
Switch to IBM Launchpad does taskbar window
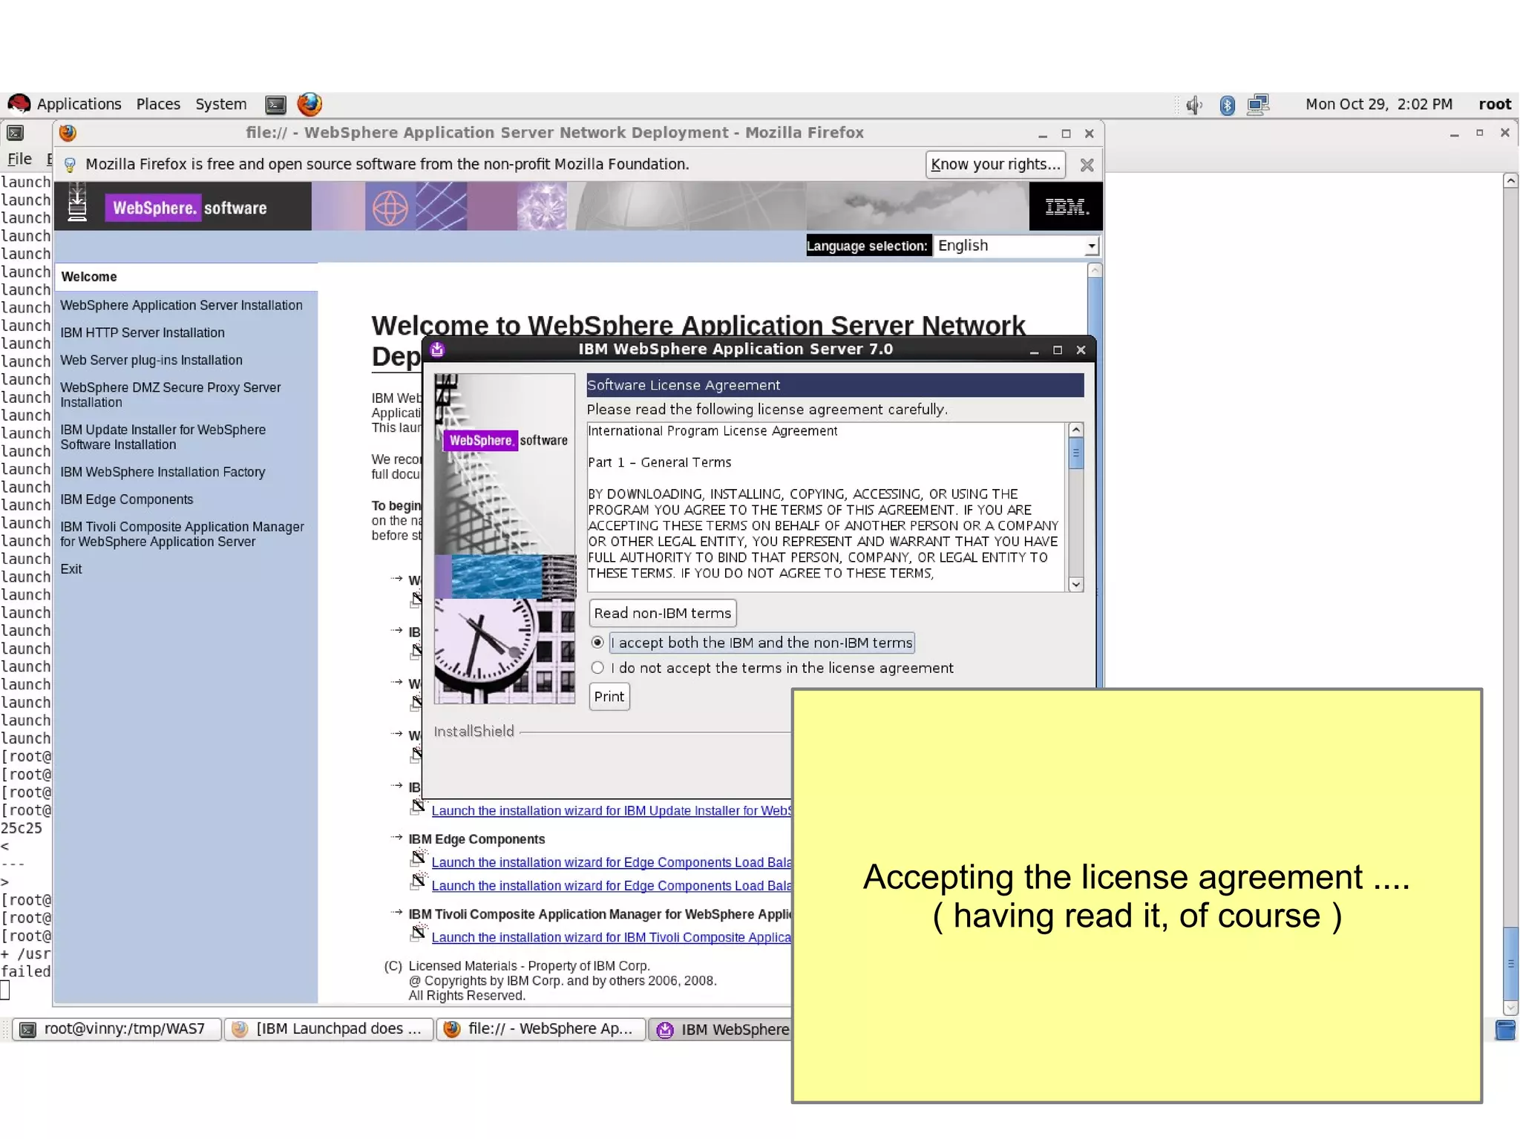[x=329, y=1029]
